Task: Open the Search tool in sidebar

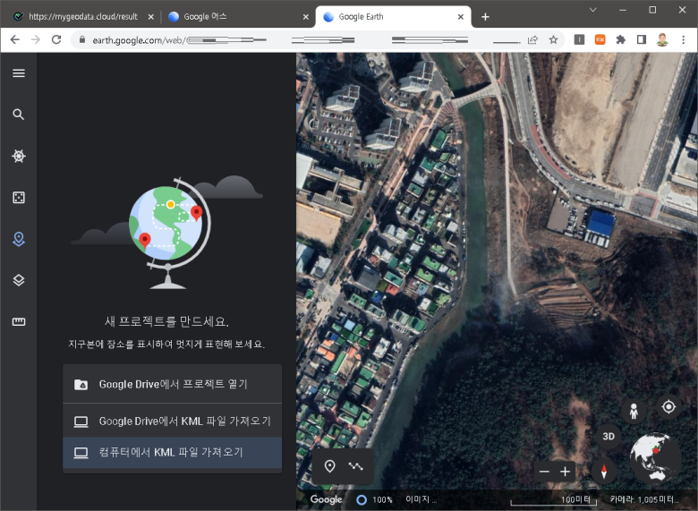Action: tap(19, 115)
